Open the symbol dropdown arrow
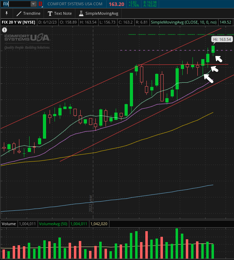This screenshot has height=260, width=234. [x=34, y=4]
